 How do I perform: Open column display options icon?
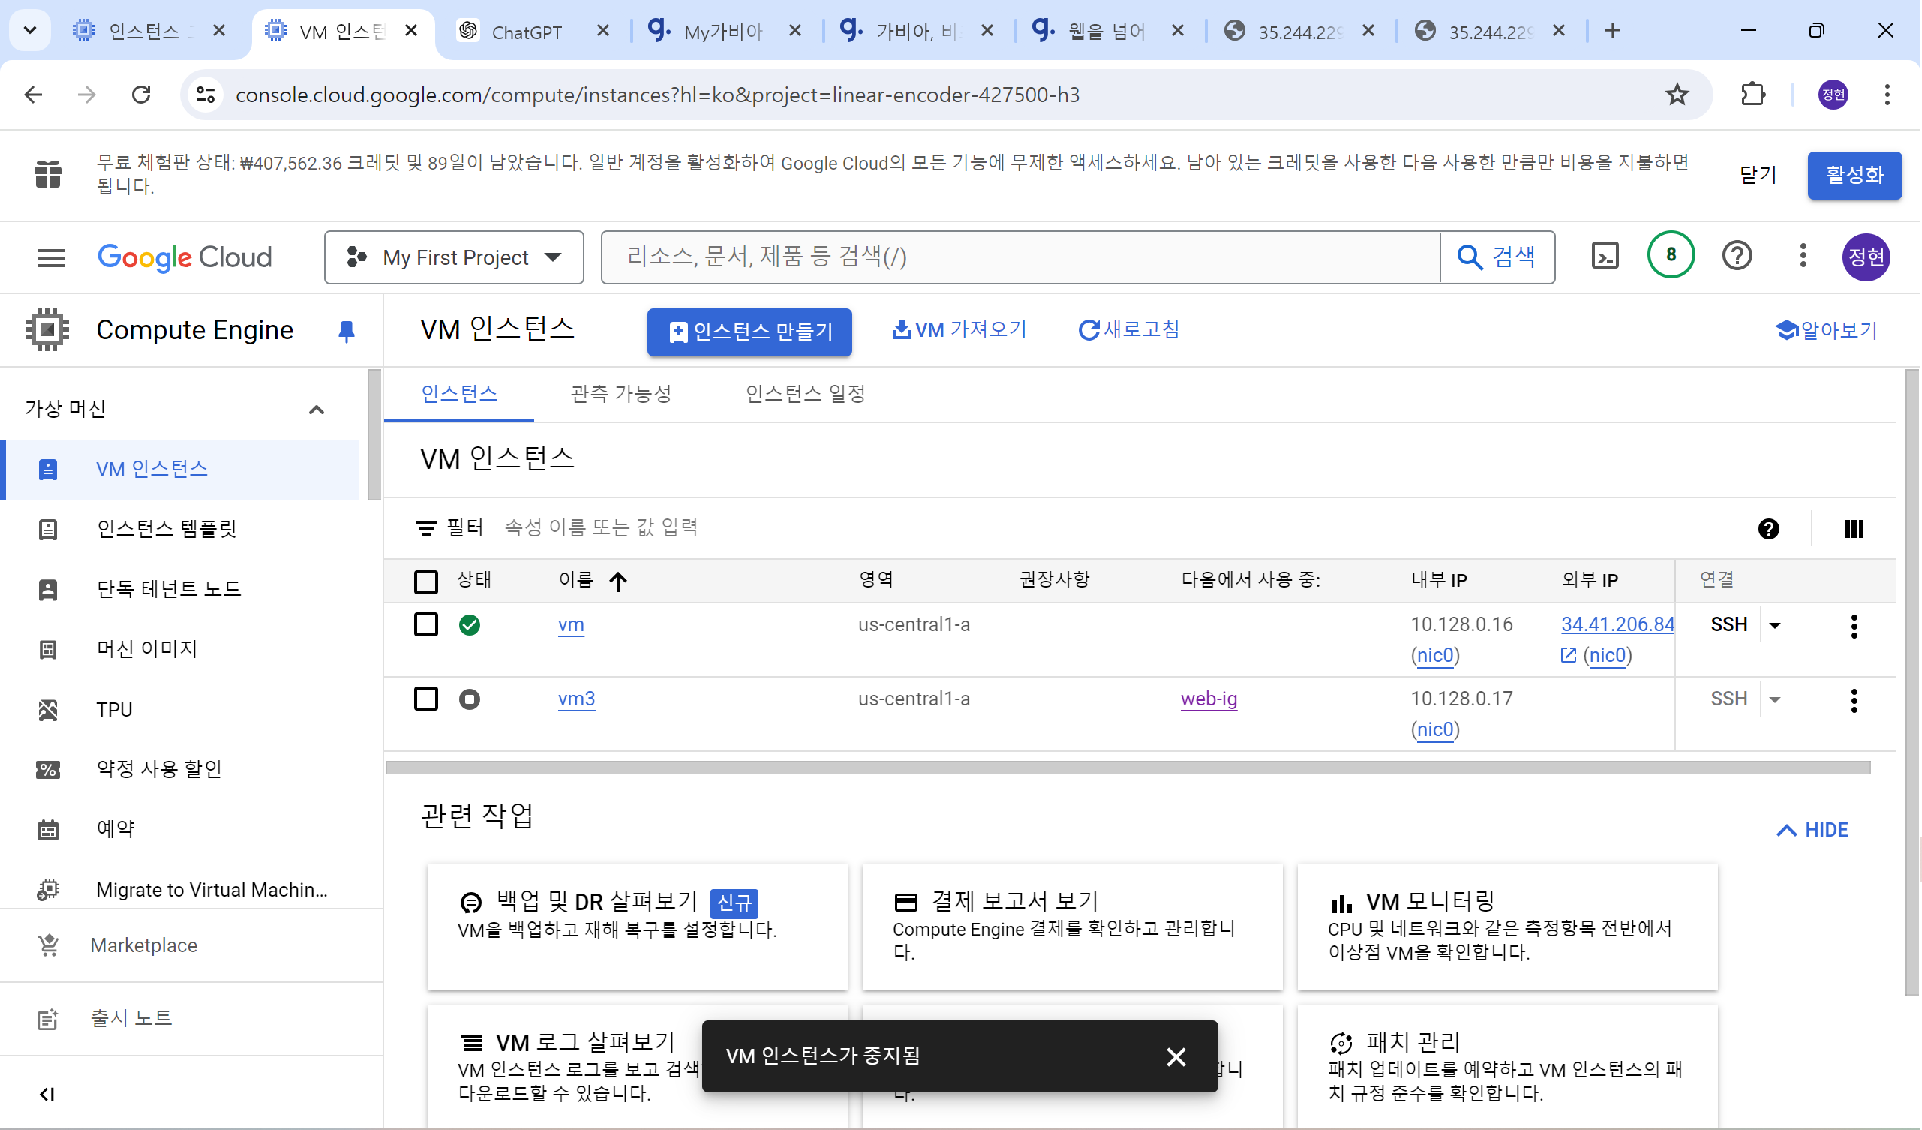tap(1853, 529)
